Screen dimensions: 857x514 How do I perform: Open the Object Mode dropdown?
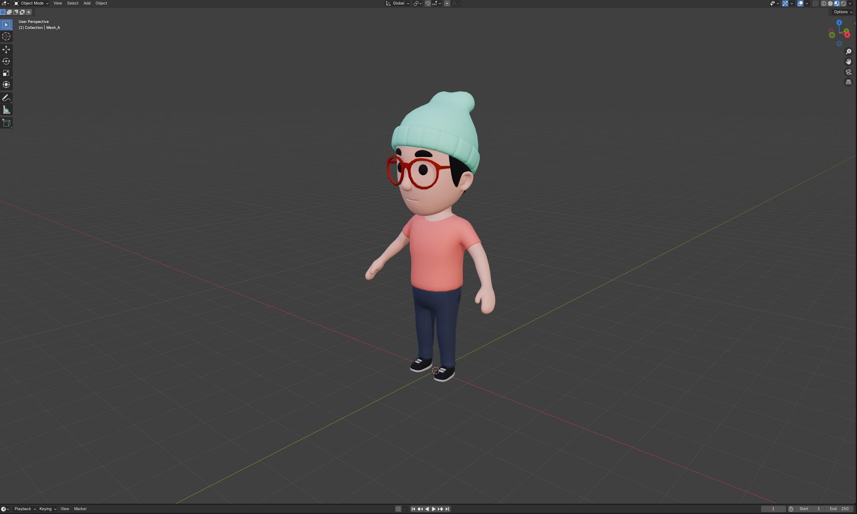(31, 3)
